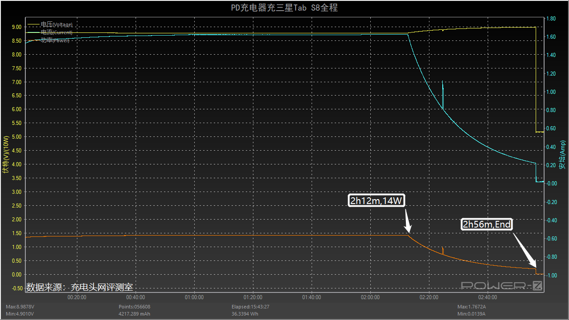Click the 00:40:00 time axis label
This screenshot has height=320, width=569.
[x=136, y=297]
